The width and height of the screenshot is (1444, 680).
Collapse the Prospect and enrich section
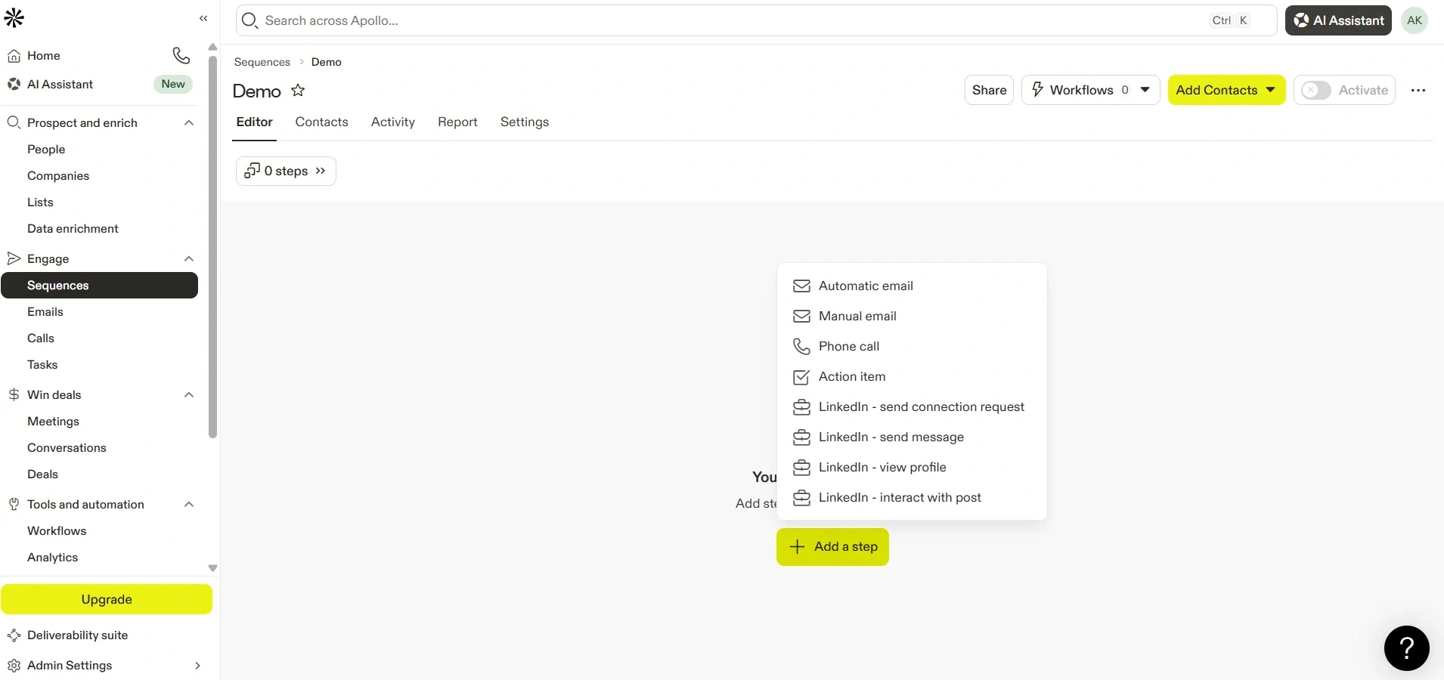click(x=189, y=123)
